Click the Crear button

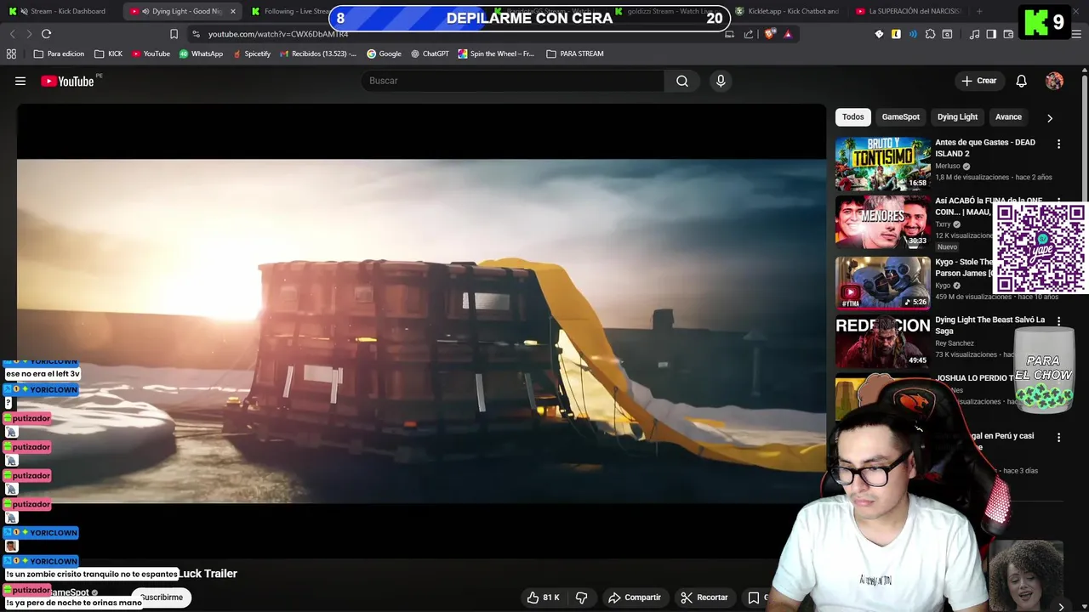coord(978,81)
